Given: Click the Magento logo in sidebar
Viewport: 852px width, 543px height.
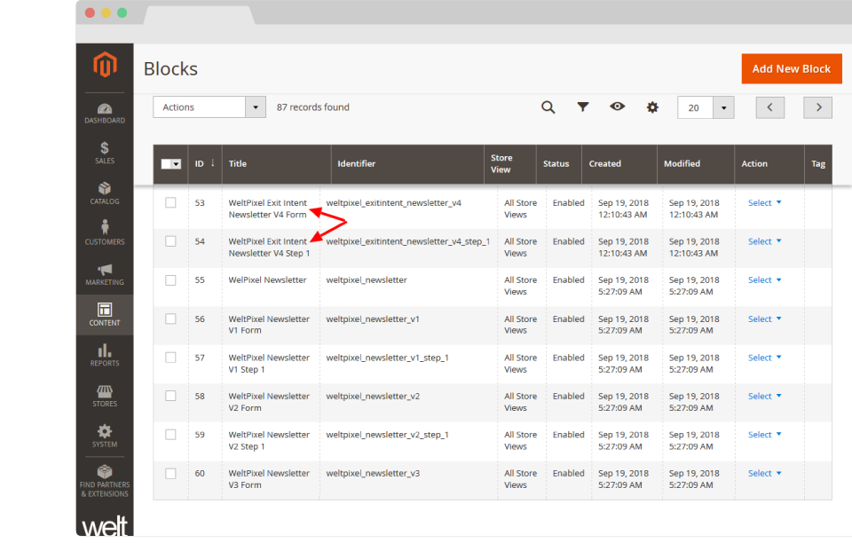Looking at the screenshot, I should 105,66.
